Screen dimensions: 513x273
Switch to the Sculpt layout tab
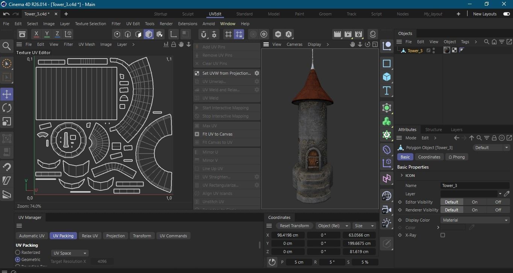click(x=188, y=14)
